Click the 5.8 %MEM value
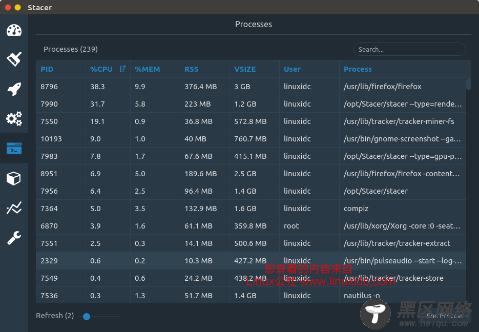Screen dimensions: 479x332 (x=140, y=104)
